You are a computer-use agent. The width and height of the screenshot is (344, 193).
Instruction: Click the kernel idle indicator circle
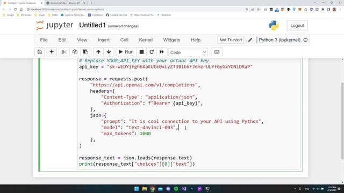305,40
